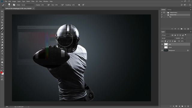Viewport: 192px width, 108px height.
Task: Open the Smoothing slider arrow
Action: click(x=76, y=5)
